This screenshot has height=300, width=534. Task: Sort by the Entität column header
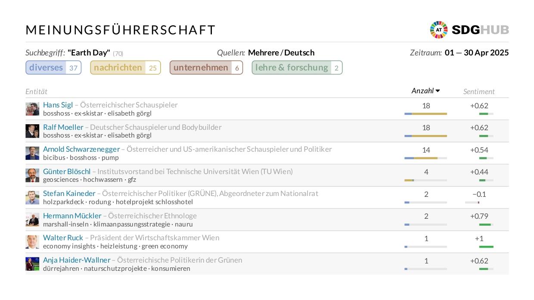tap(37, 92)
